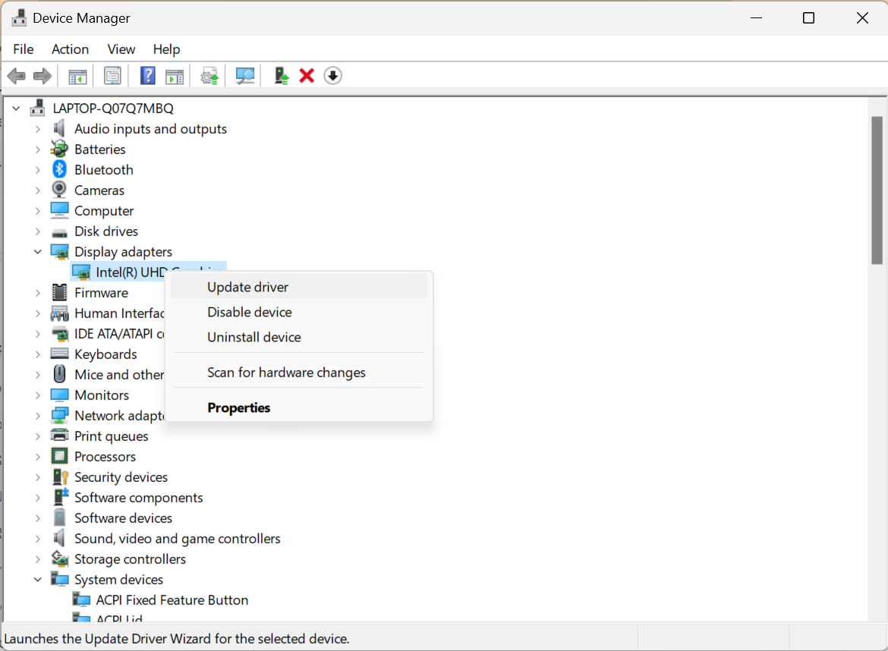Collapse the System devices category
The height and width of the screenshot is (651, 888).
[38, 580]
